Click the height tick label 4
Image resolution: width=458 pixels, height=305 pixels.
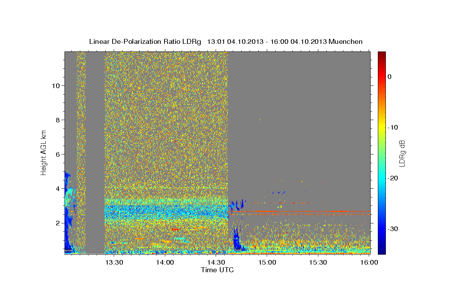[x=57, y=189]
